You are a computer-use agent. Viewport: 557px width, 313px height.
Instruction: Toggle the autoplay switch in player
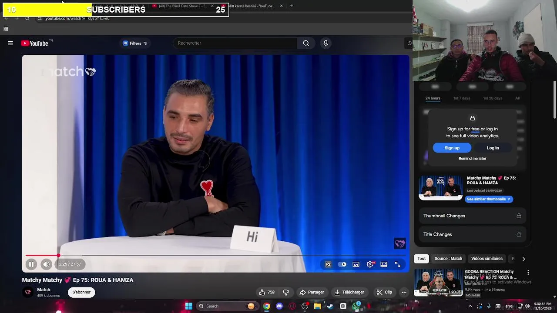(x=342, y=264)
